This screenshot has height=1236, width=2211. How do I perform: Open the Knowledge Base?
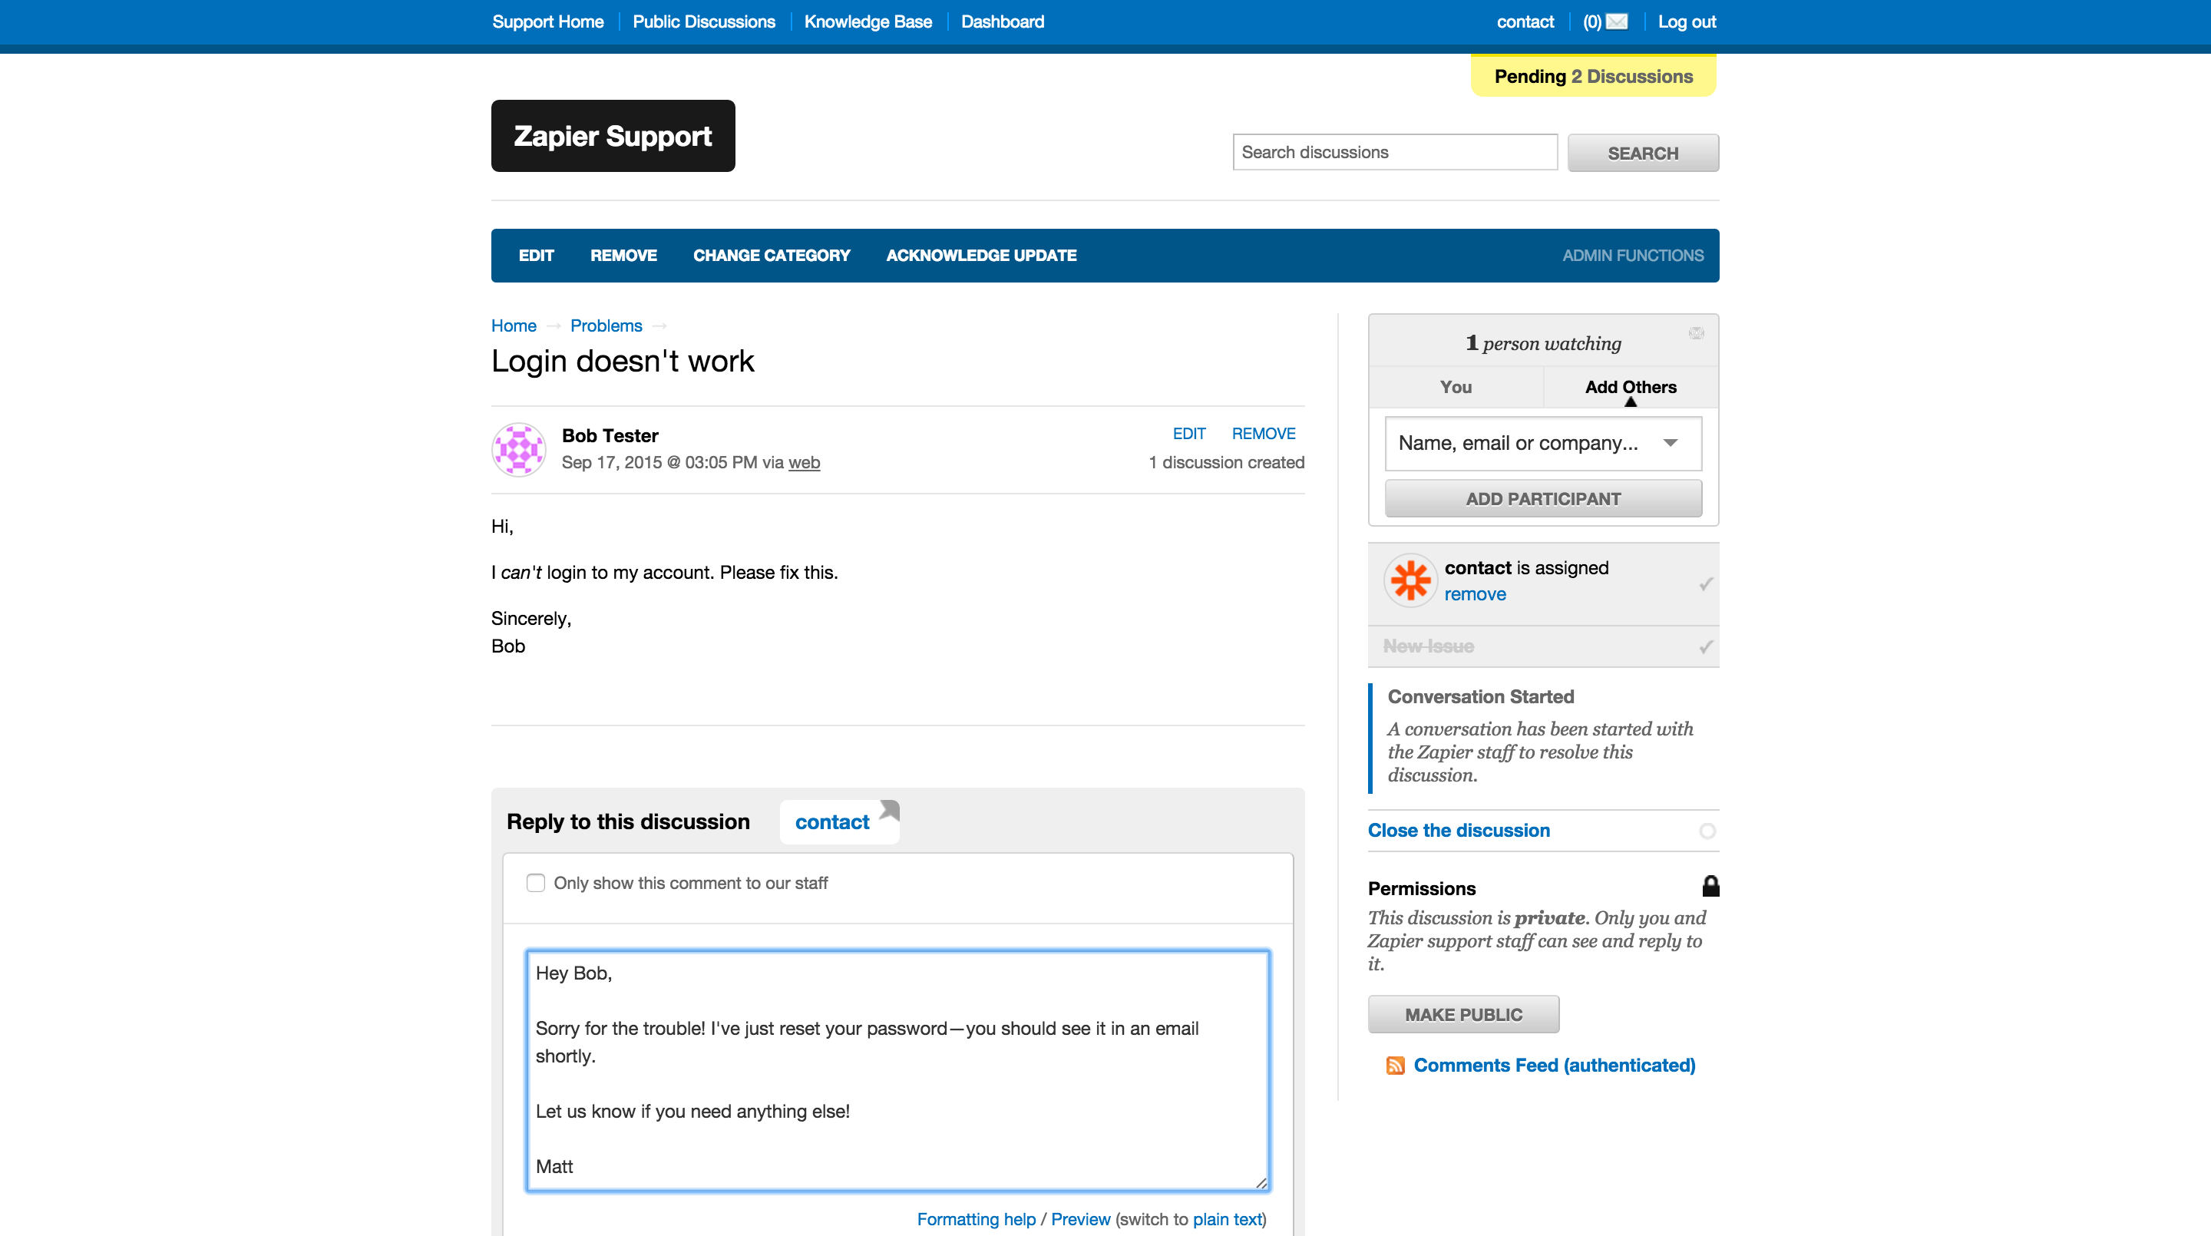[x=867, y=21]
